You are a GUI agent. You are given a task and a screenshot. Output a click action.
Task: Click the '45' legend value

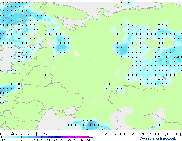tap(82, 140)
